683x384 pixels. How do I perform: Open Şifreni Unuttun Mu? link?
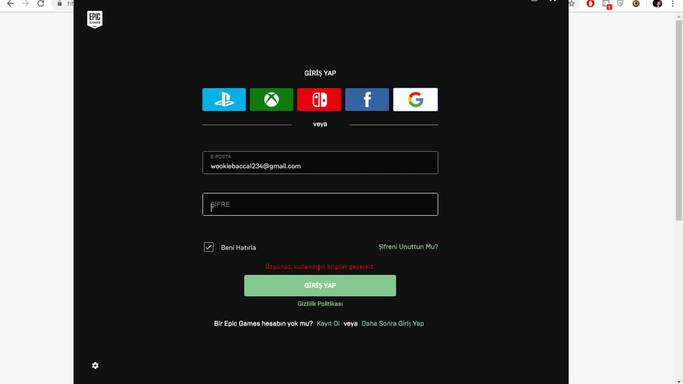(x=408, y=247)
